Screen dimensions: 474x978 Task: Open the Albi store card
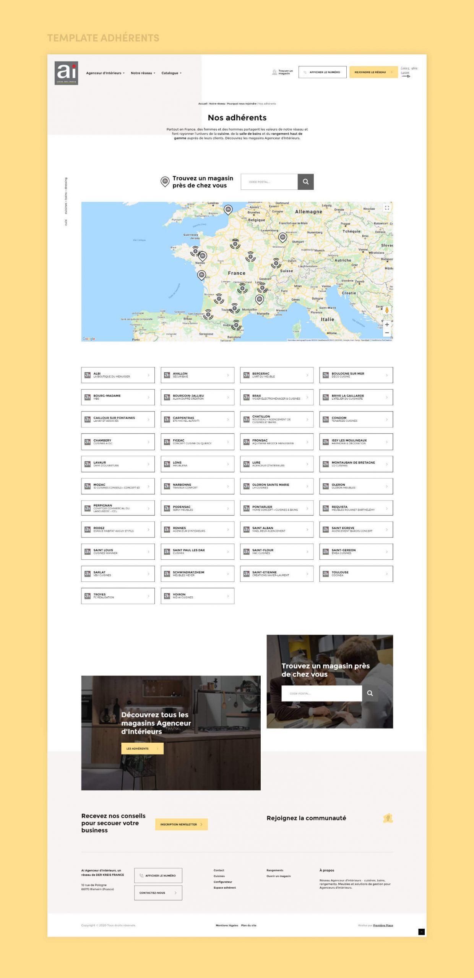click(x=118, y=375)
